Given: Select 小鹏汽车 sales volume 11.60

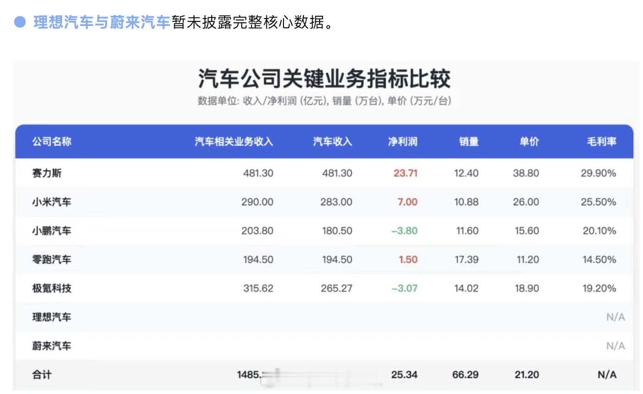Looking at the screenshot, I should click(x=467, y=231).
